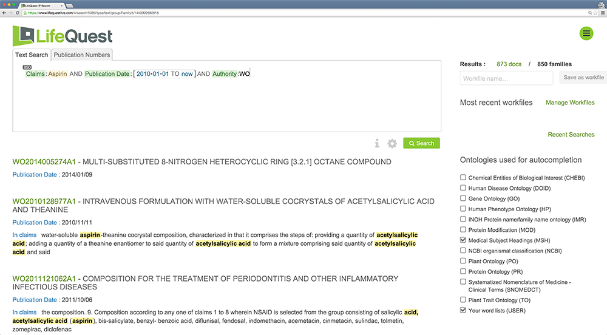Click In claims link for WO2010128977A1
Viewport: 607px width, 335px height.
point(24,235)
